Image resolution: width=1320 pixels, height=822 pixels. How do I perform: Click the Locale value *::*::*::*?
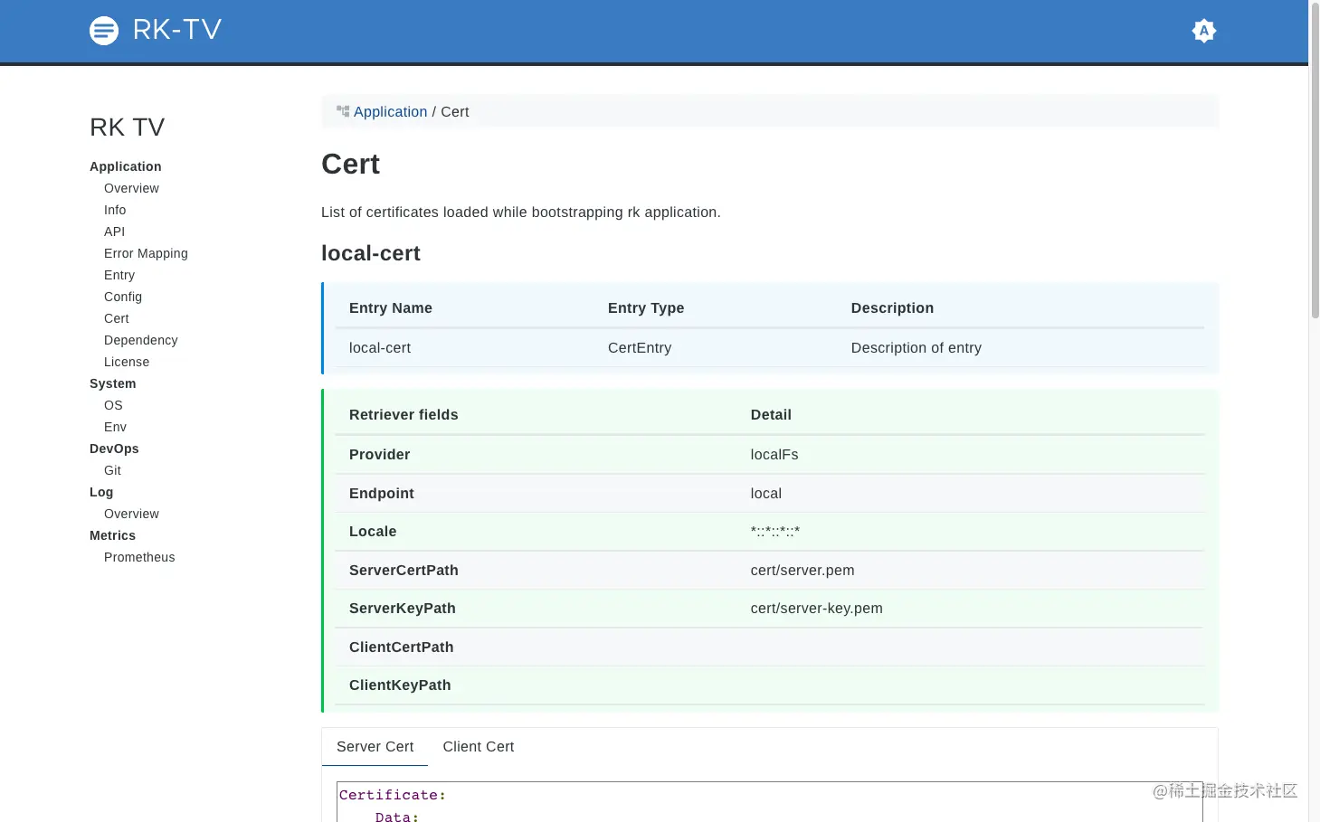click(x=774, y=532)
